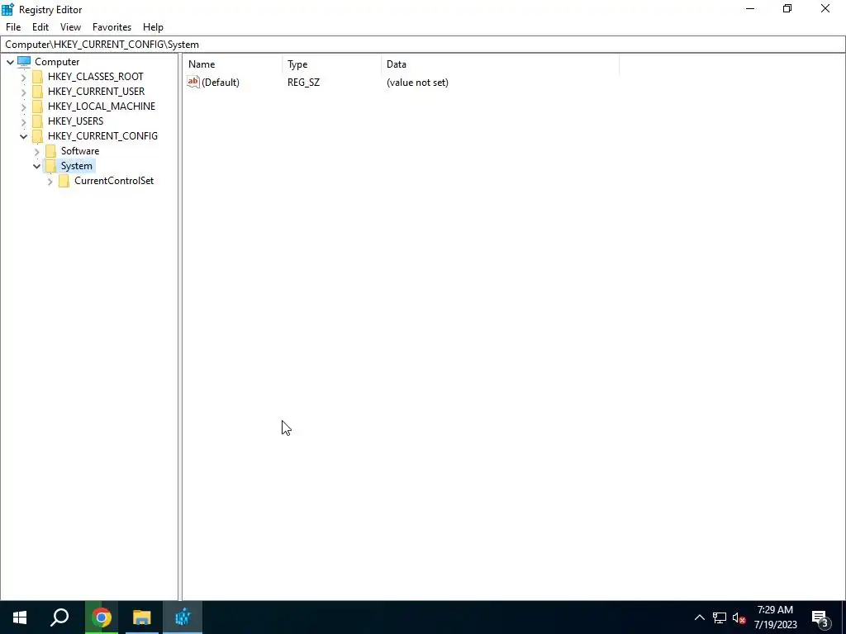Select the HKEY_CLASSES_ROOT label
This screenshot has height=634, width=846.
[96, 77]
